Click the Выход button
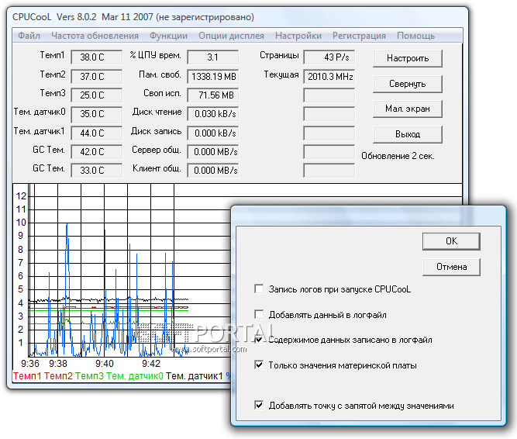The height and width of the screenshot is (439, 517). click(408, 134)
